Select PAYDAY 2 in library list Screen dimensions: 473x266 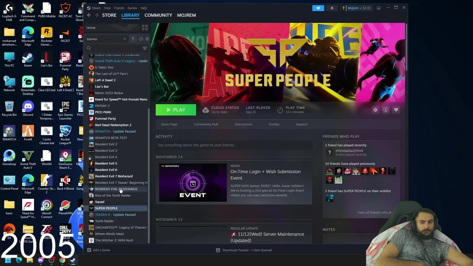[x=102, y=106]
